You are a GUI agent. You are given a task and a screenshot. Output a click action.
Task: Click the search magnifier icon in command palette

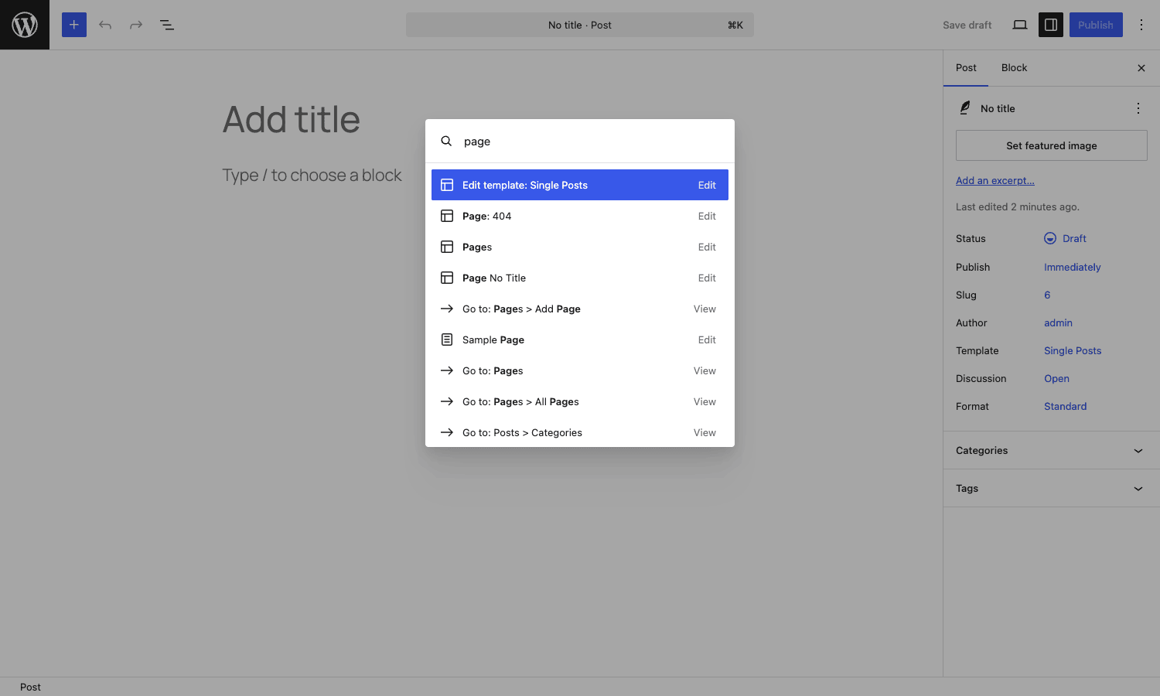[x=446, y=141]
